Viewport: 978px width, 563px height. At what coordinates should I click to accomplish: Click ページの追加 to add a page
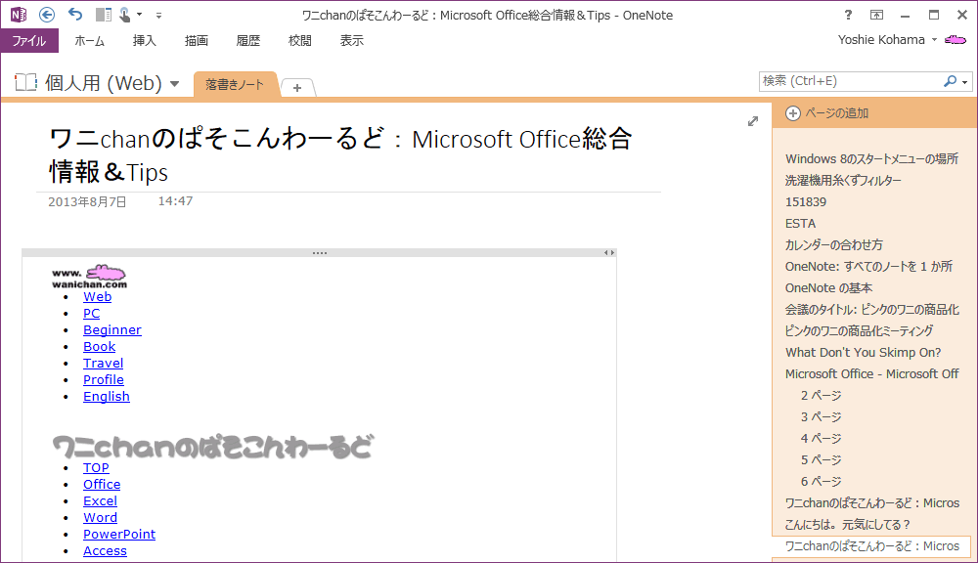point(837,112)
